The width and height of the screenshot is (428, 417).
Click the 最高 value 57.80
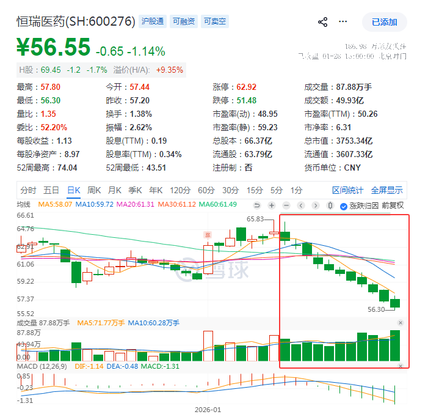[x=51, y=87]
